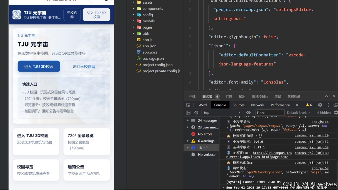Expand the 6 warnings group
The width and height of the screenshot is (338, 190).
click(188, 141)
